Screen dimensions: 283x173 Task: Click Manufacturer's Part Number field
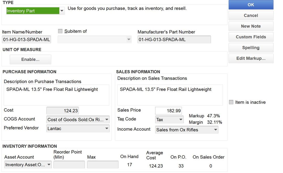tap(174, 40)
